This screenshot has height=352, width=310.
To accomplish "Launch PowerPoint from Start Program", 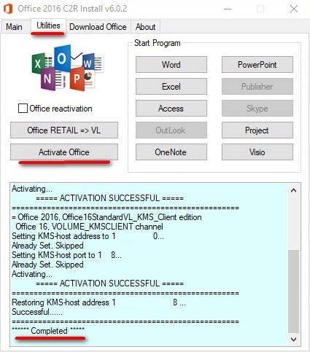I will coord(257,65).
